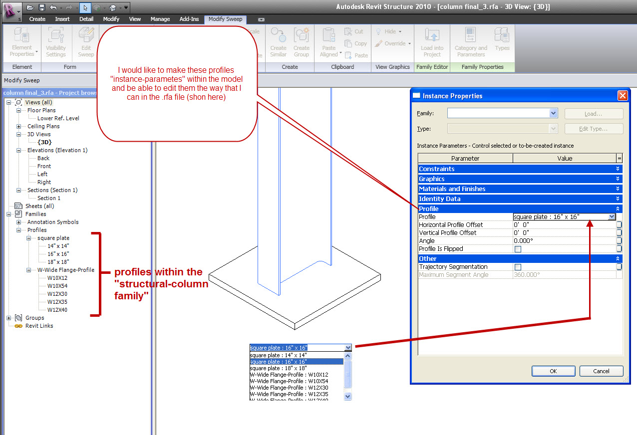This screenshot has height=435, width=637.
Task: Click the Copy clipboard icon
Action: pyautogui.click(x=348, y=43)
